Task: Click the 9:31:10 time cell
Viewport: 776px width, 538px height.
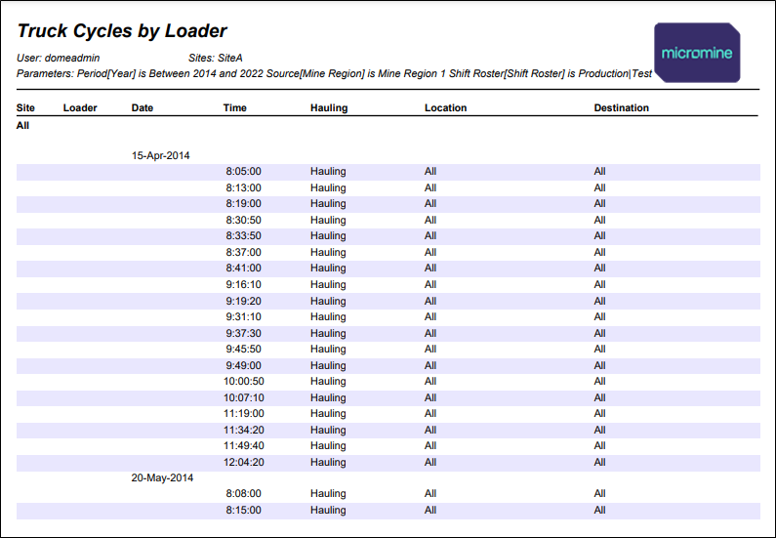Action: pos(243,316)
